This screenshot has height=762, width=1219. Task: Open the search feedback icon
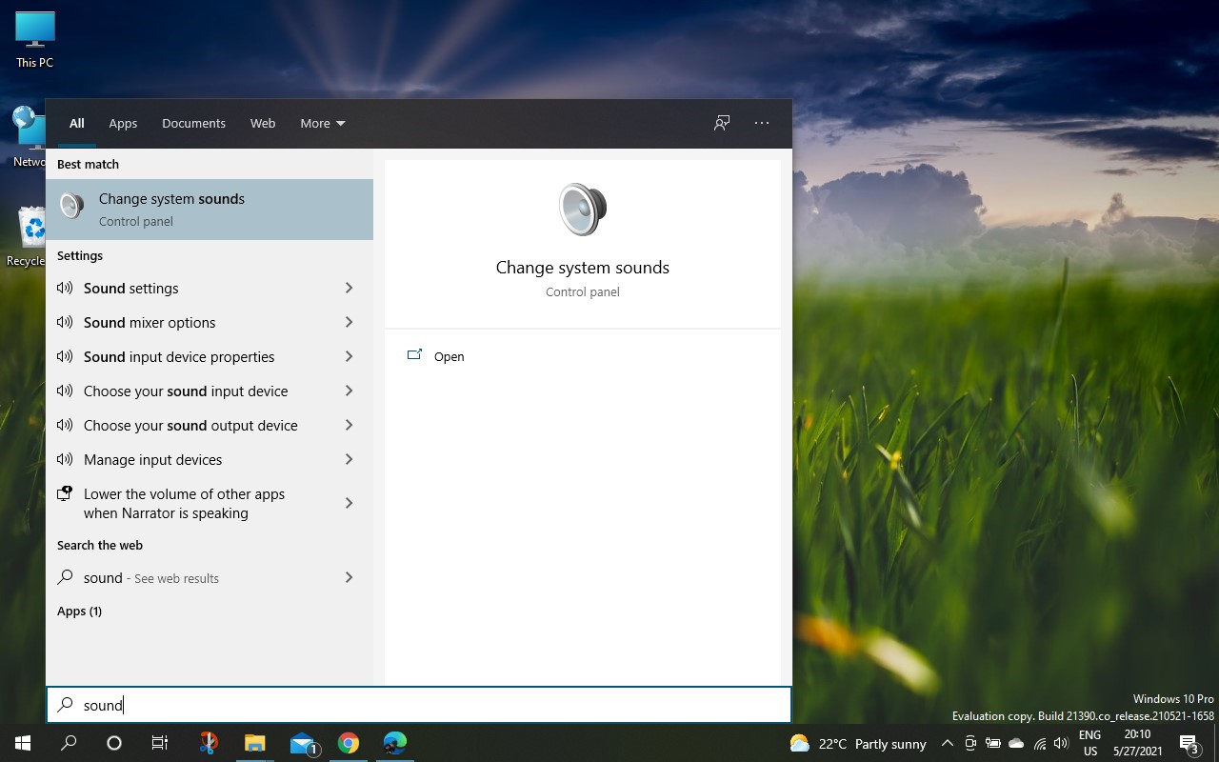722,123
